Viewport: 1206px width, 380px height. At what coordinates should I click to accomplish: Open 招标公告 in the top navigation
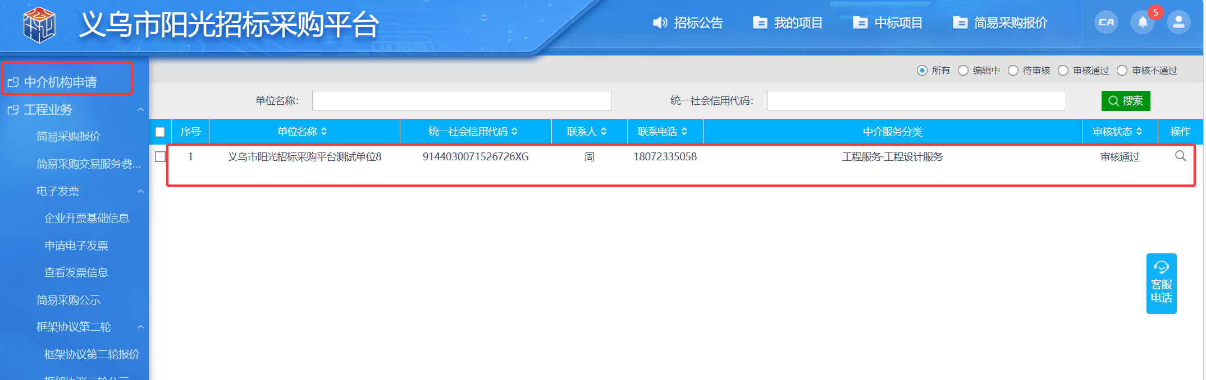(688, 23)
